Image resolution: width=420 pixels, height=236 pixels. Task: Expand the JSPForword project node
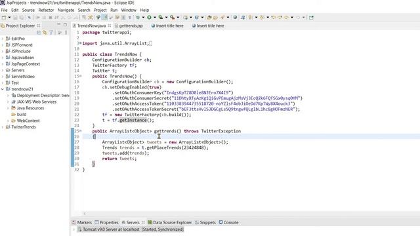tap(3, 45)
